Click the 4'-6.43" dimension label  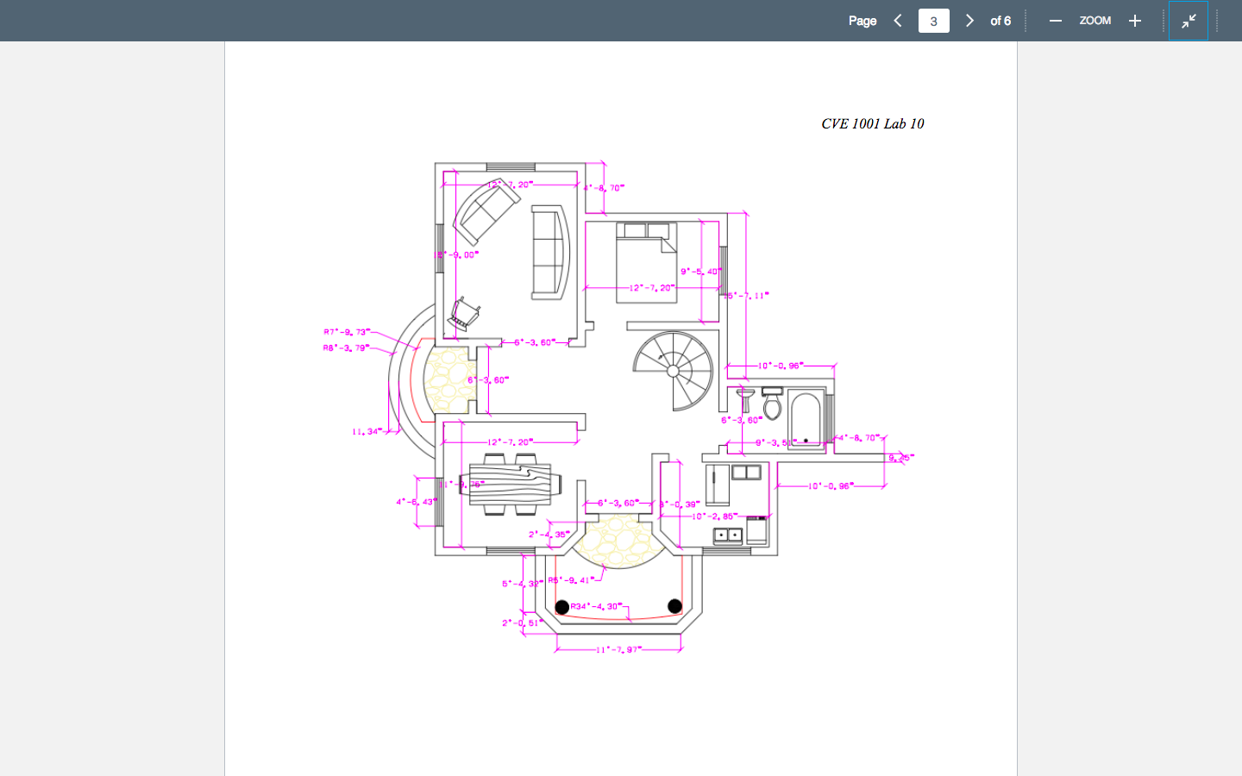417,502
